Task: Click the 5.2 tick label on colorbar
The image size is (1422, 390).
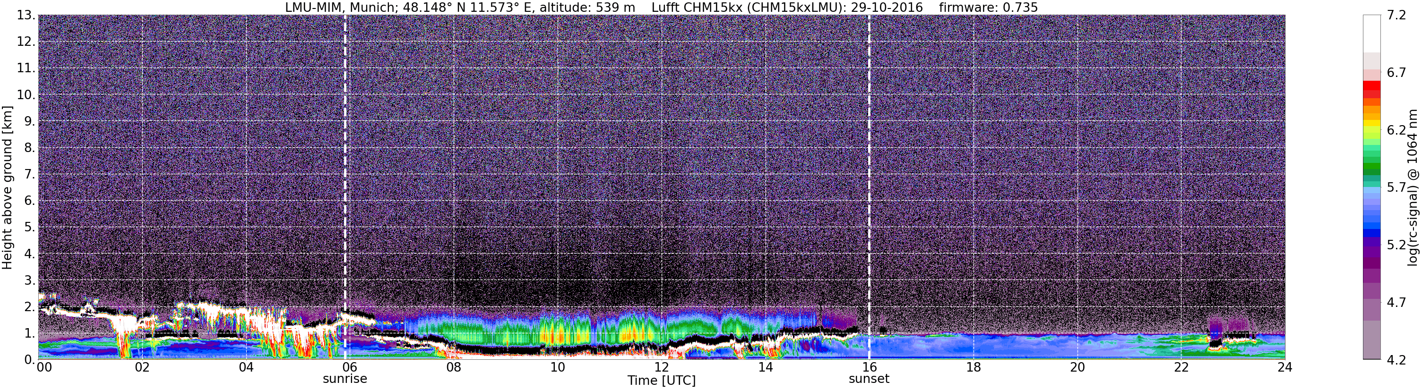Action: click(1396, 245)
